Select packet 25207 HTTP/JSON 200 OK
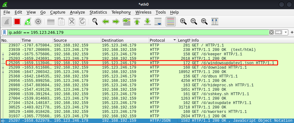 click(147, 120)
